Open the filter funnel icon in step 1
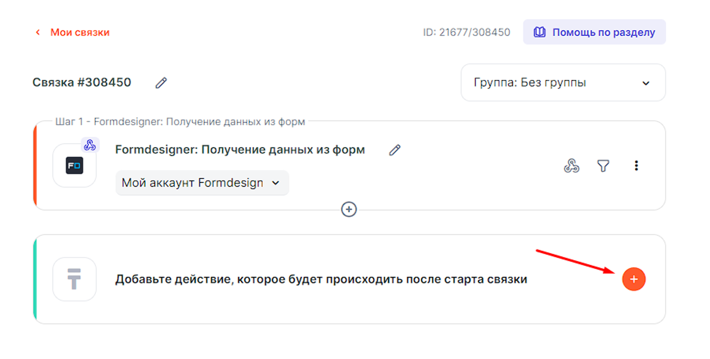 click(x=603, y=166)
